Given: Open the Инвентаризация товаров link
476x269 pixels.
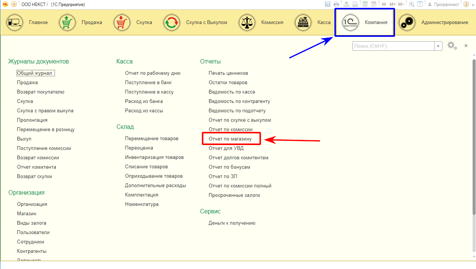Looking at the screenshot, I should (154, 157).
